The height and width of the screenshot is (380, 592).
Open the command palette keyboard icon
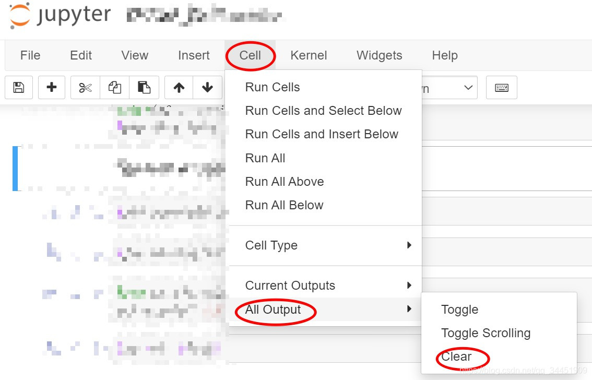pos(501,88)
